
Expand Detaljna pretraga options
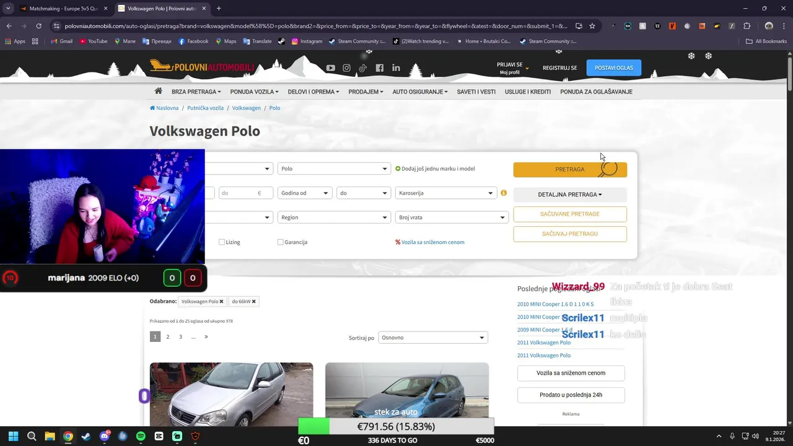570,195
